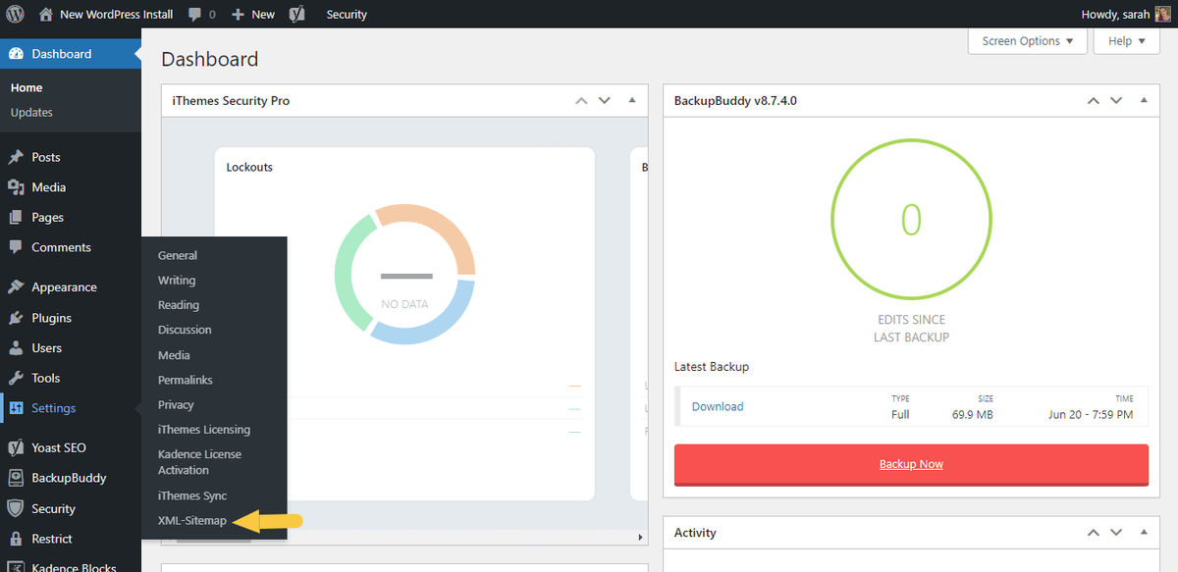Click the Download link for latest backup
The height and width of the screenshot is (572, 1178).
point(718,406)
